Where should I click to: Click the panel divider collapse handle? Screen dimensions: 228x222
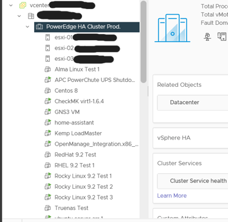pos(148,92)
